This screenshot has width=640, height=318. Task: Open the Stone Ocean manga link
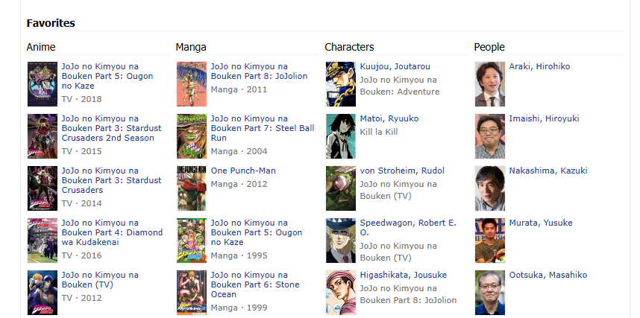click(255, 284)
